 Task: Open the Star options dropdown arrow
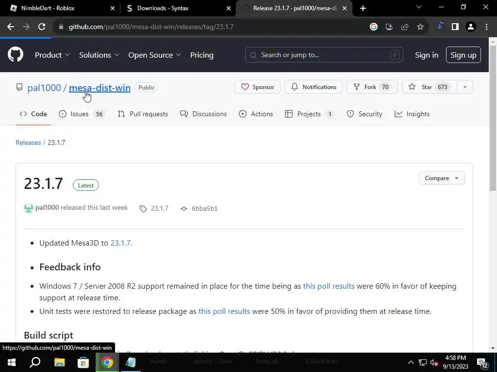pos(465,87)
